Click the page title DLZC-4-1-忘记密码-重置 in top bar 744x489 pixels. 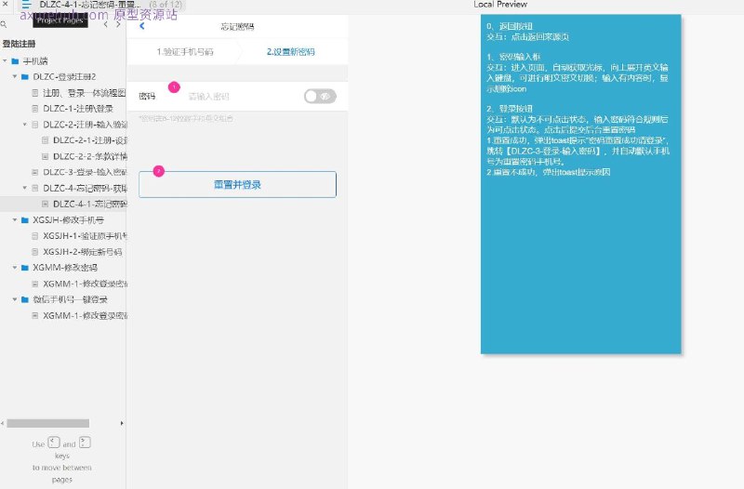pos(89,5)
